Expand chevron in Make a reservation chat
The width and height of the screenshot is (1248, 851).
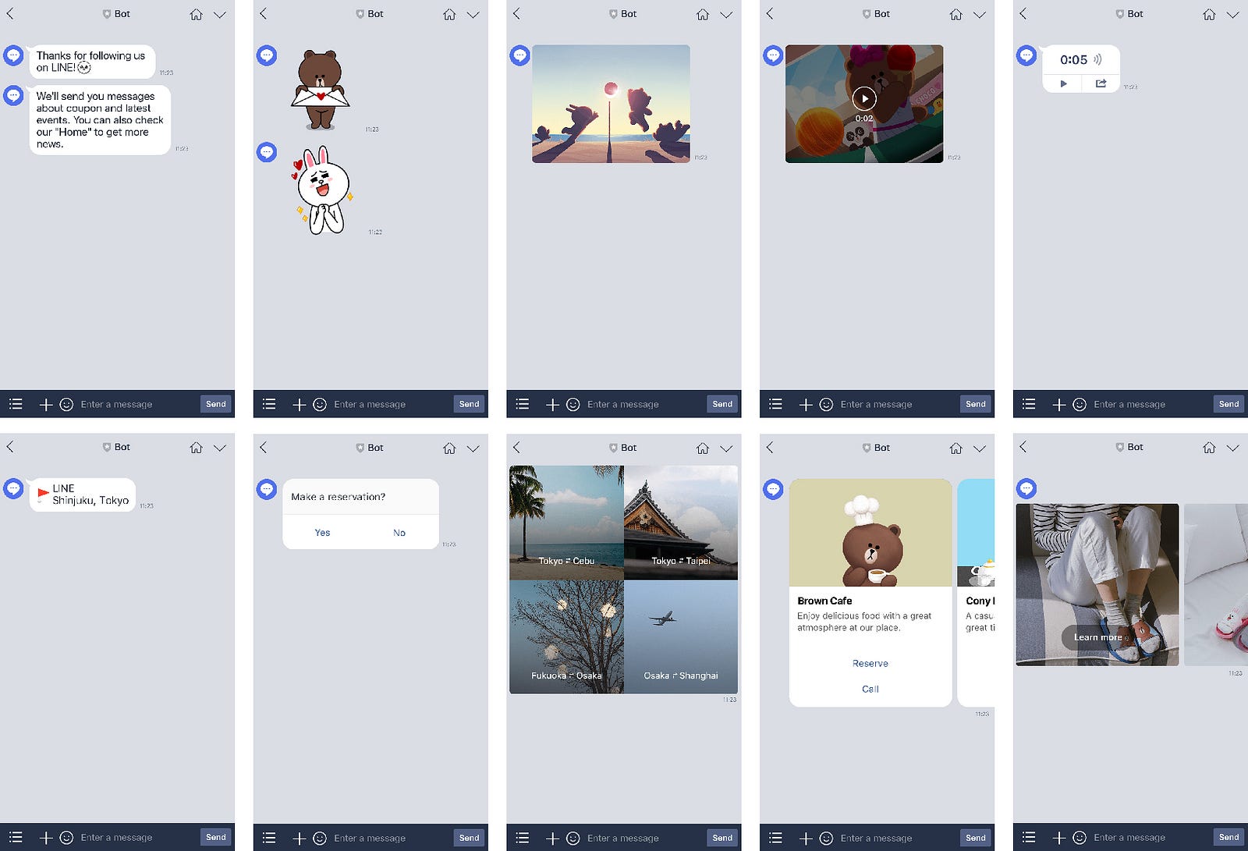(473, 449)
